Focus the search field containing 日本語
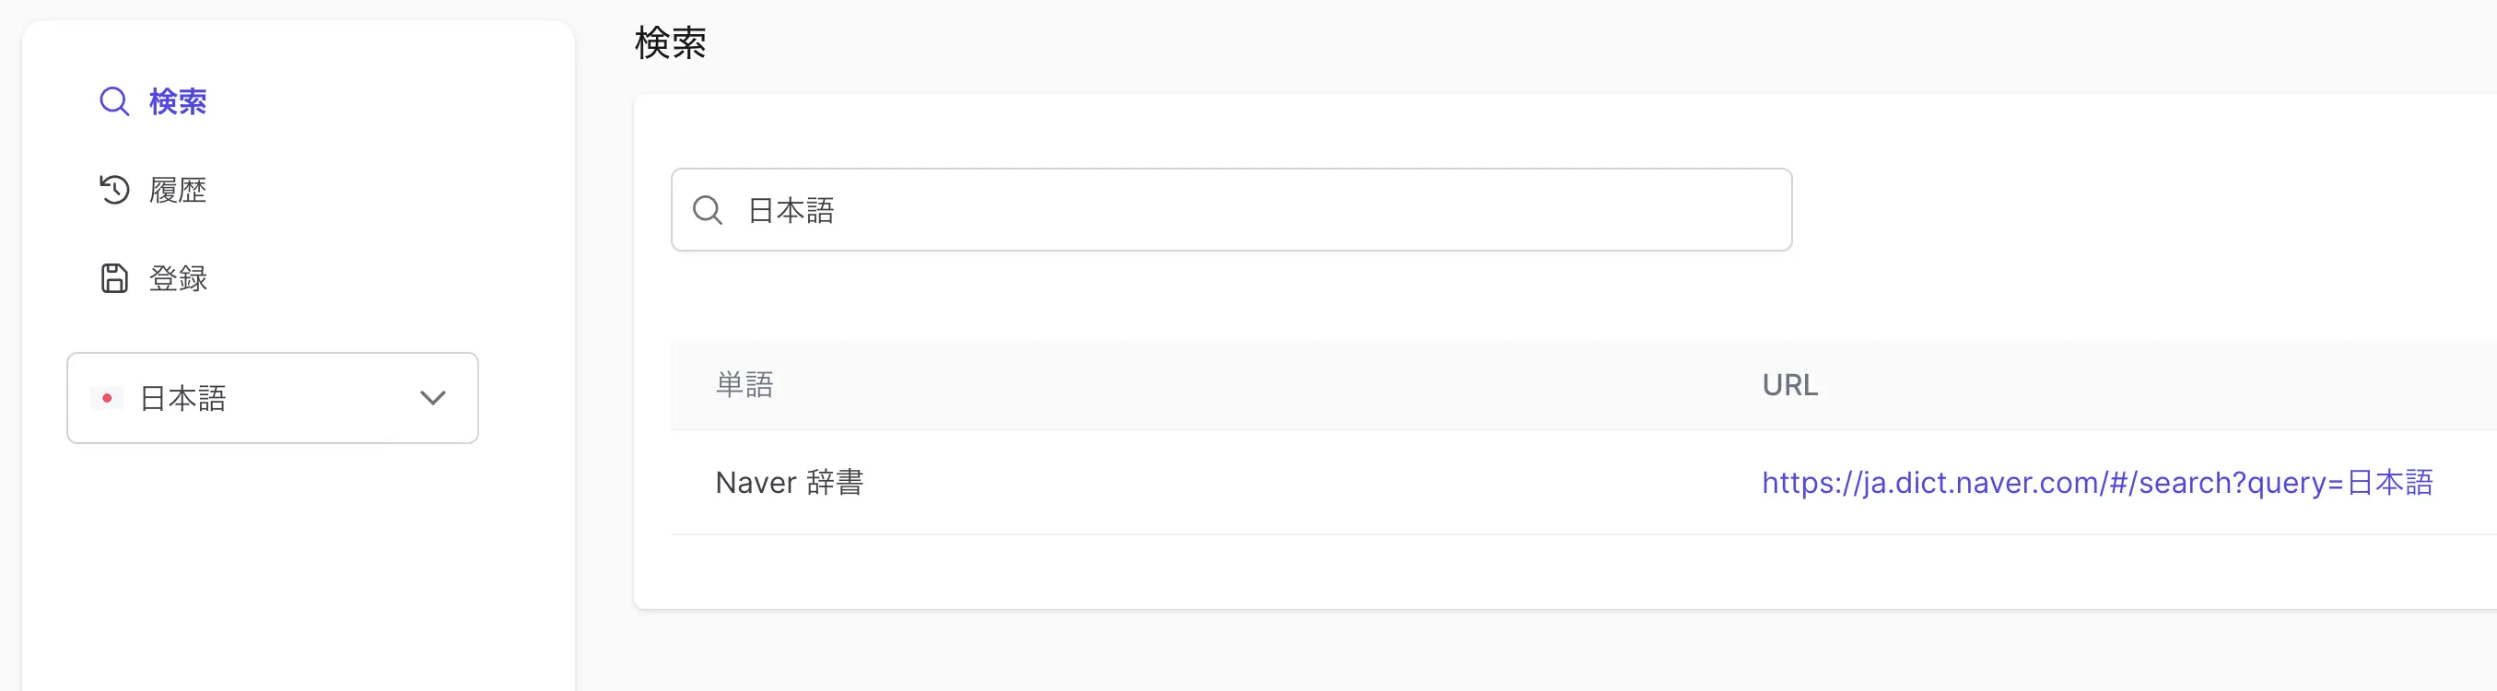Image resolution: width=2497 pixels, height=691 pixels. [x=1231, y=210]
